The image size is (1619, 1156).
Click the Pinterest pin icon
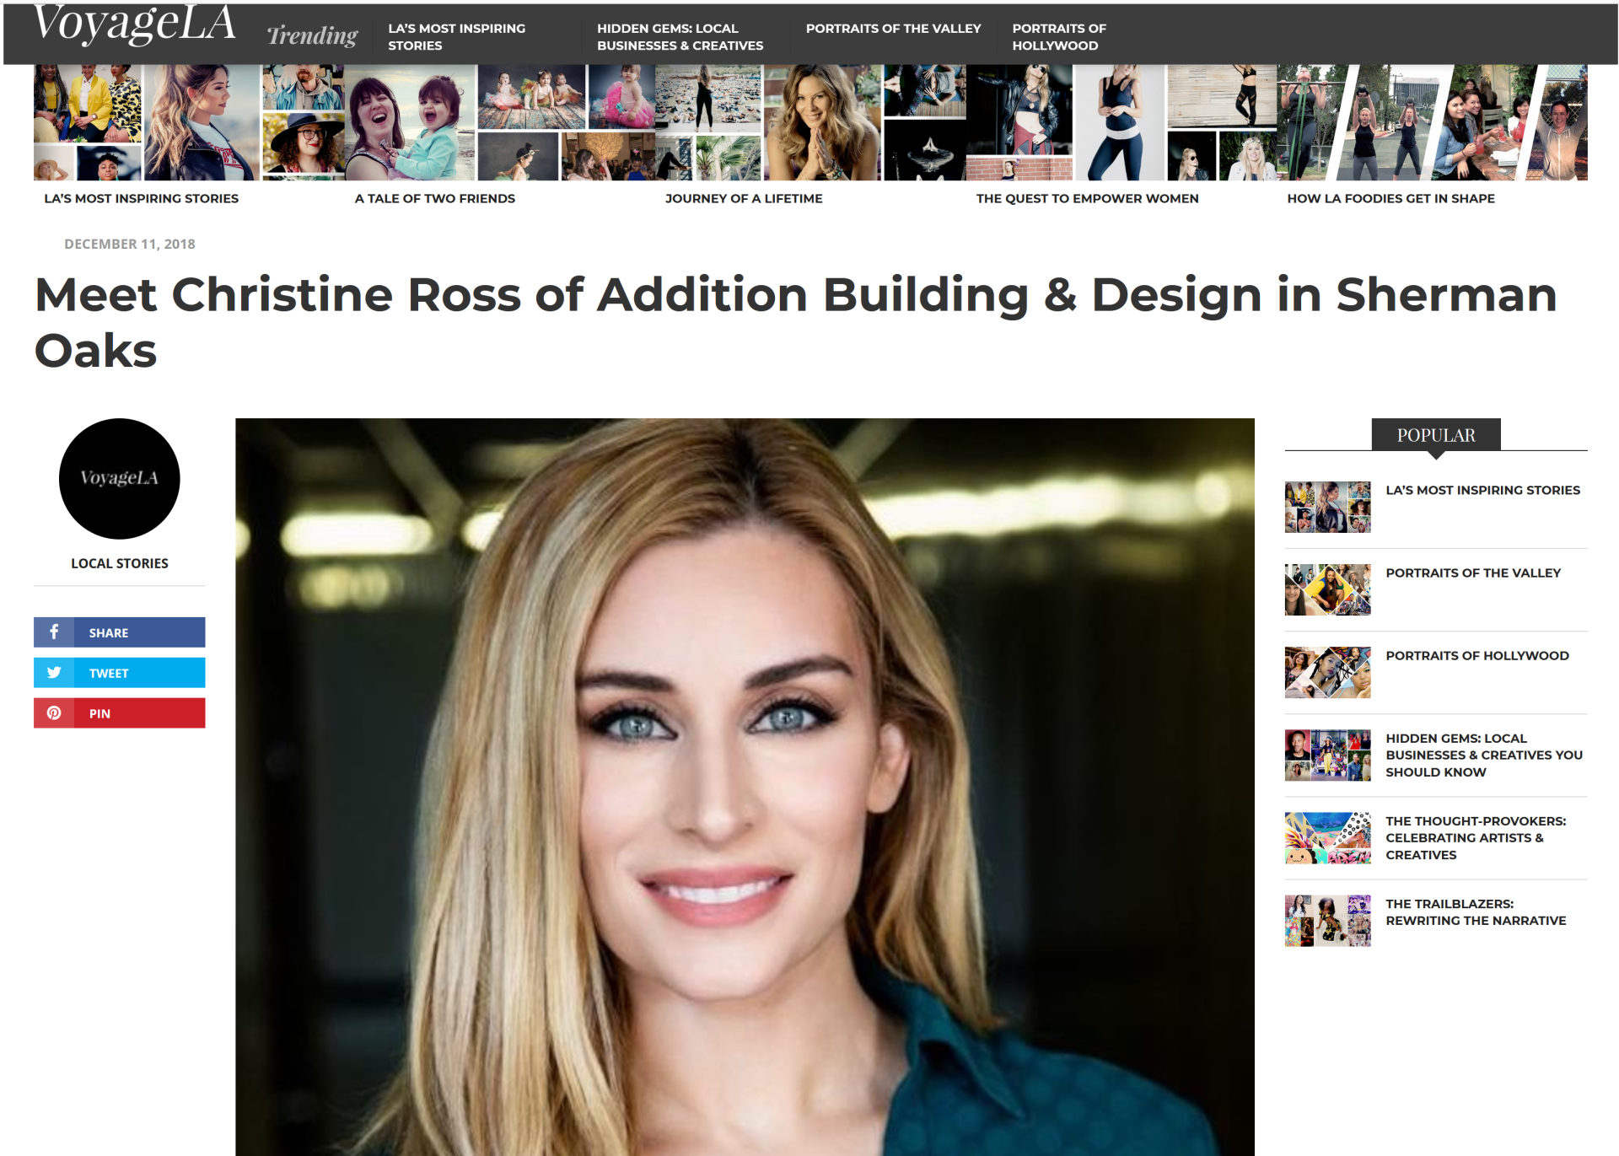(54, 712)
